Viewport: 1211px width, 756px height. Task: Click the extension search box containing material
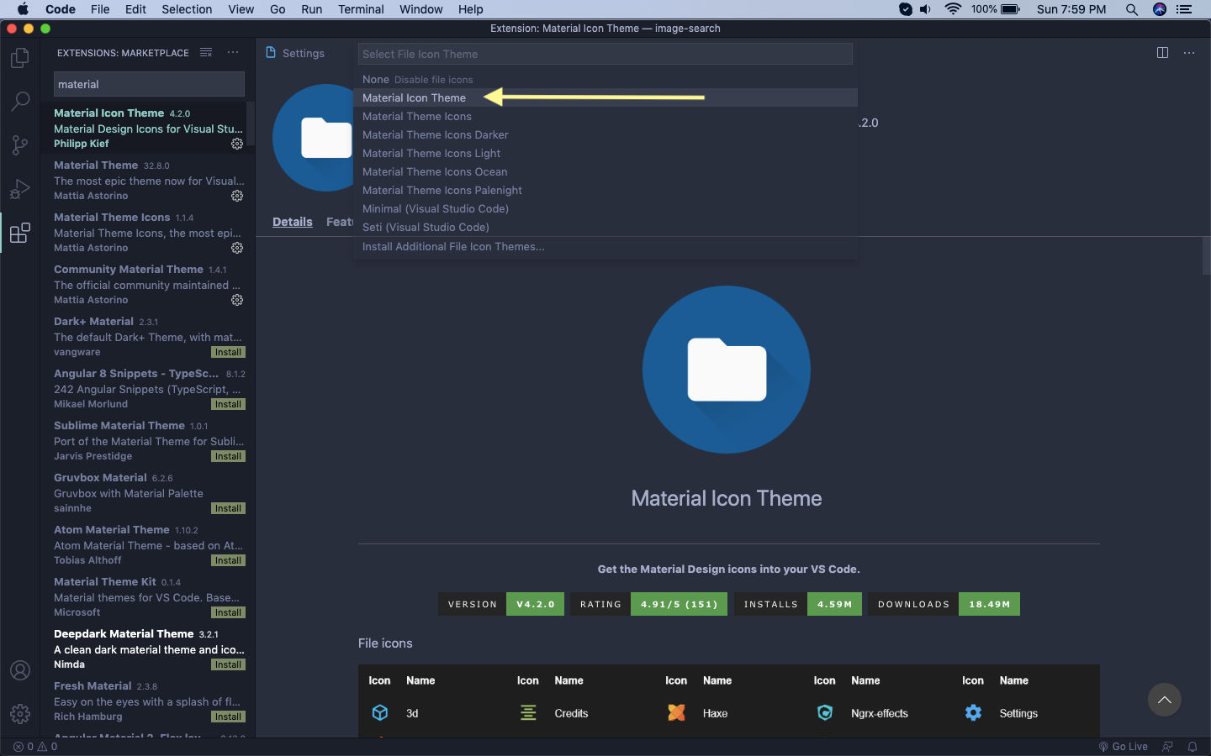(x=150, y=84)
